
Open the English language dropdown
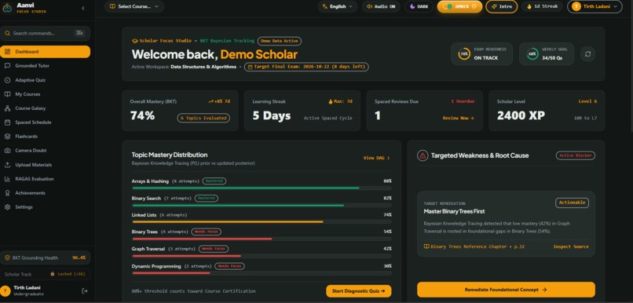click(x=337, y=6)
